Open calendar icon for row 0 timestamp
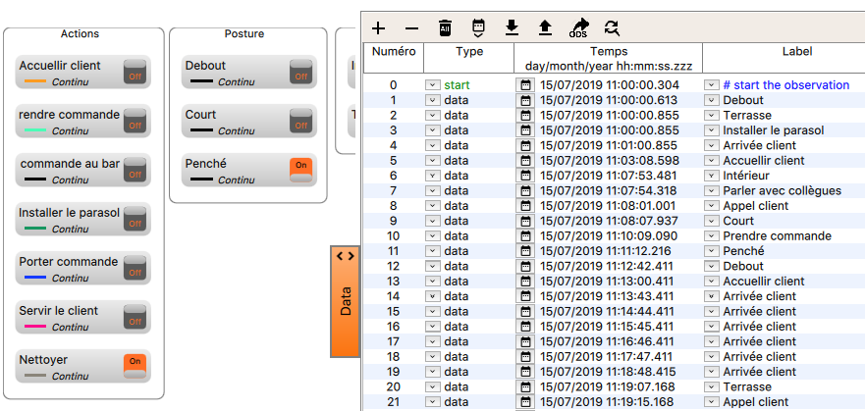The width and height of the screenshot is (865, 411). (525, 85)
